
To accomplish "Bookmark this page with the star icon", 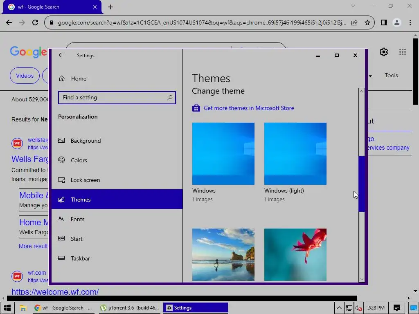I will click(x=367, y=23).
